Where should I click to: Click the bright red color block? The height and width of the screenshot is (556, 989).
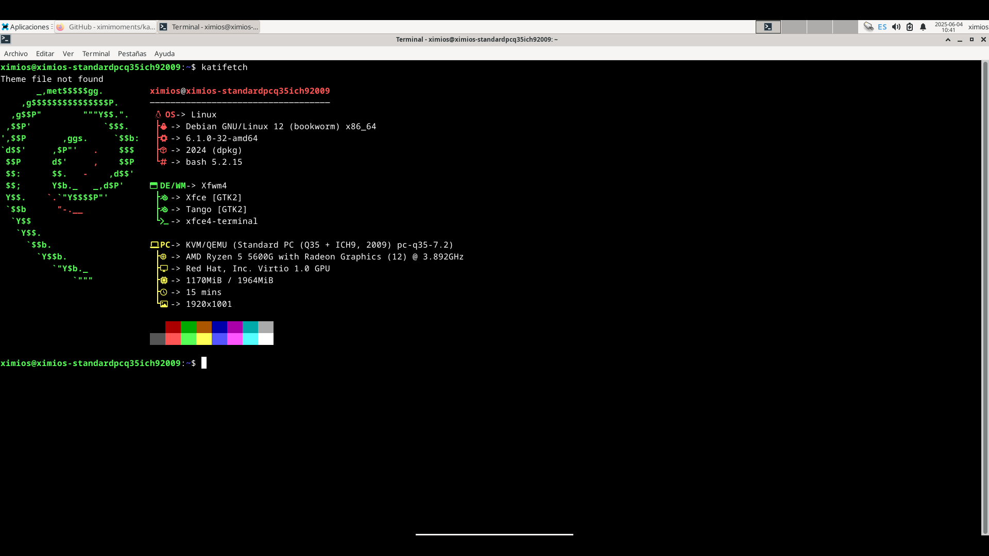[173, 339]
